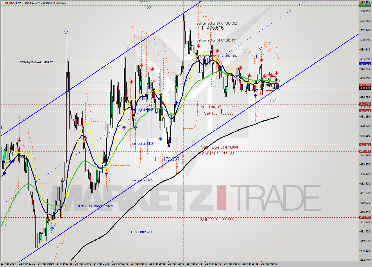
Task: Click the red 472.182 price tag
Action: tap(365, 151)
